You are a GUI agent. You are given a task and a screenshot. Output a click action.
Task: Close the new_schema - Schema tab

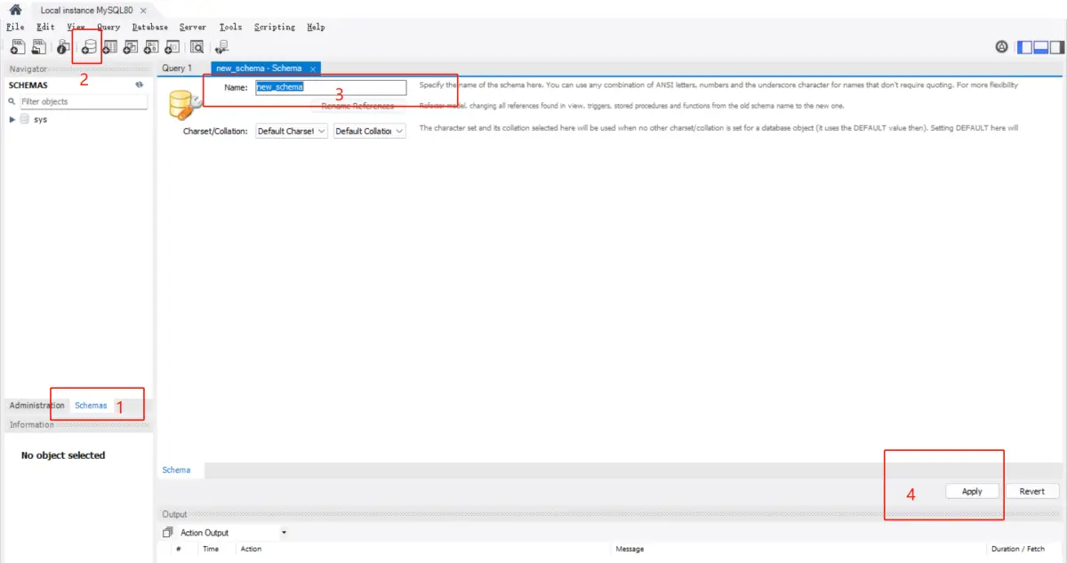point(313,68)
